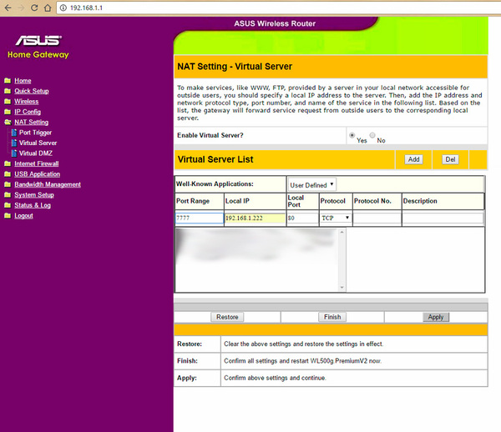Open the Well-Known Applications dropdown
The image size is (501, 432).
pyautogui.click(x=311, y=184)
